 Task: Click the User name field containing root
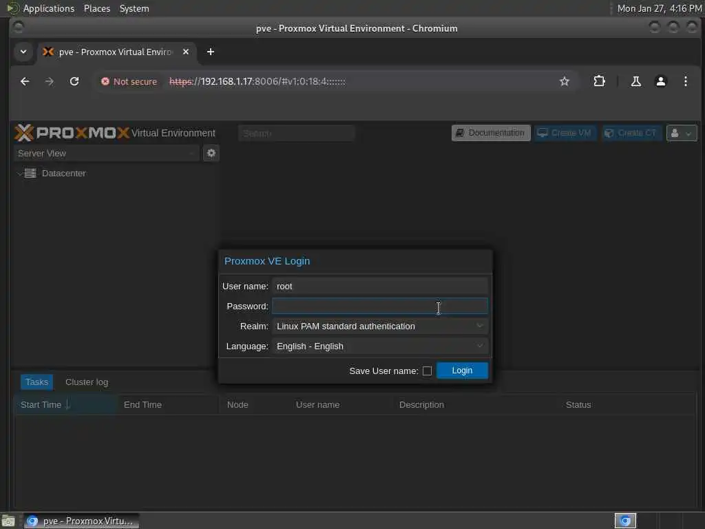[379, 286]
